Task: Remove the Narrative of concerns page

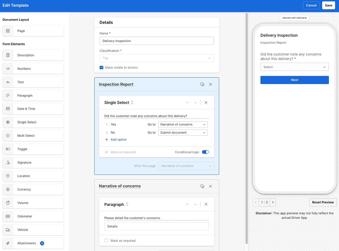Action: 211,186
